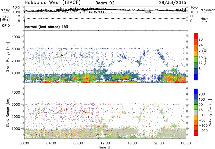
Task: Click the '18' frequency axis value
Action: (x=18, y=16)
